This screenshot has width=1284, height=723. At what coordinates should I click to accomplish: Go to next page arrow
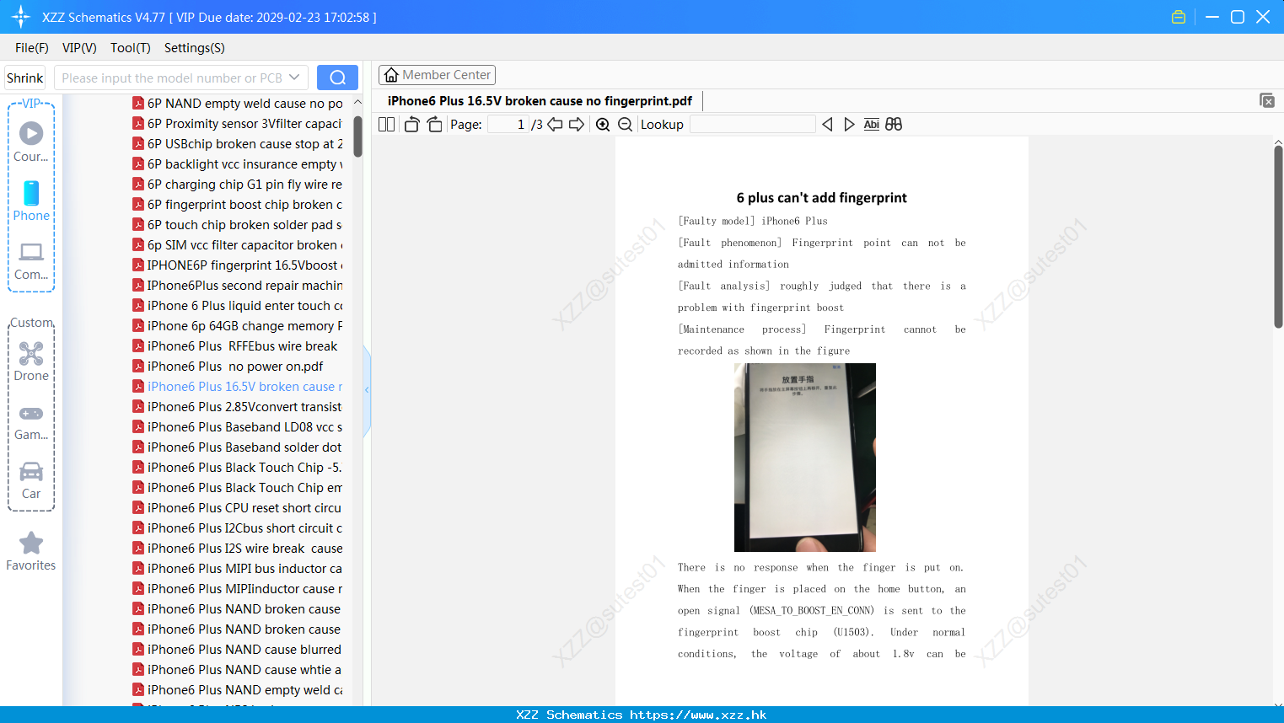[x=577, y=125]
